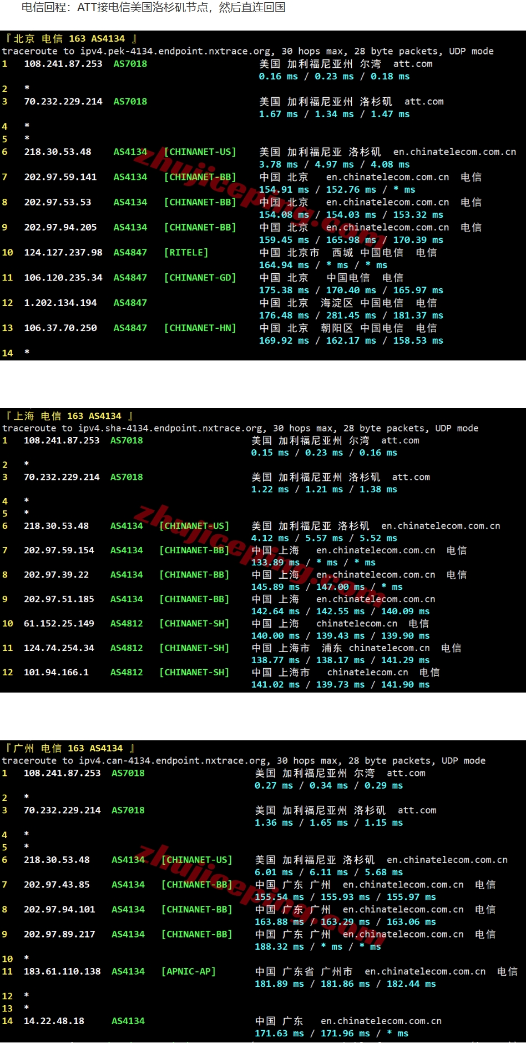Image resolution: width=526 pixels, height=1043 pixels.
Task: Click IP address 202.97.43.85
Action: [57, 885]
